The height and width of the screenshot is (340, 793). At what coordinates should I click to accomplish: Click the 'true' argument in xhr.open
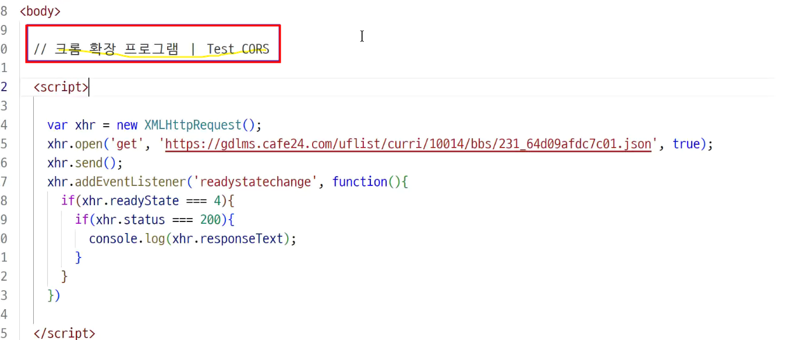click(x=686, y=144)
